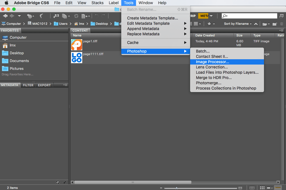Choose Batch from Photoshop submenu

[x=227, y=51]
